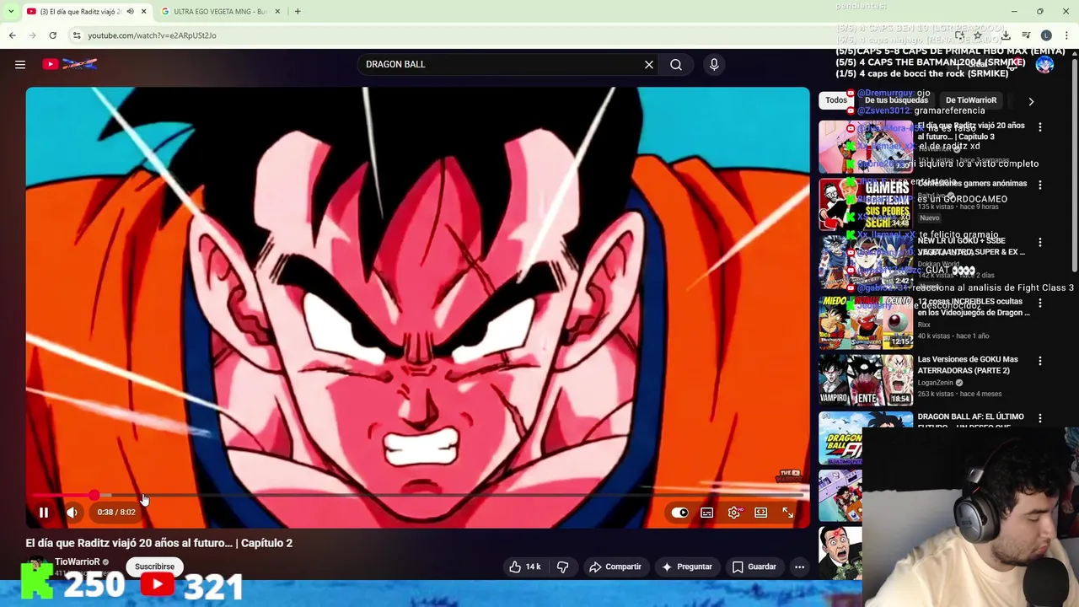The image size is (1079, 607).
Task: Close the ULTRA EGO VEGETA tab
Action: (x=277, y=12)
